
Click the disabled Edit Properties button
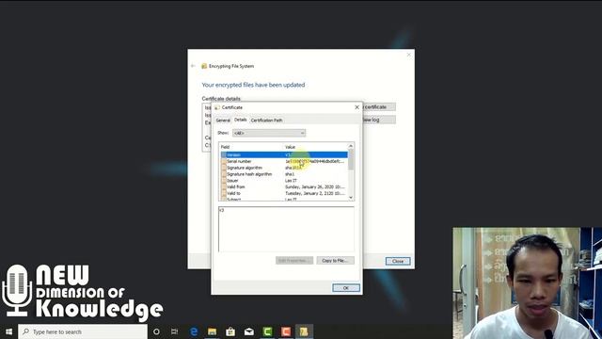pyautogui.click(x=294, y=261)
